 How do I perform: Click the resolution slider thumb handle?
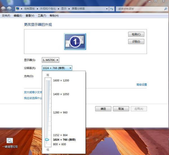coord(47,140)
